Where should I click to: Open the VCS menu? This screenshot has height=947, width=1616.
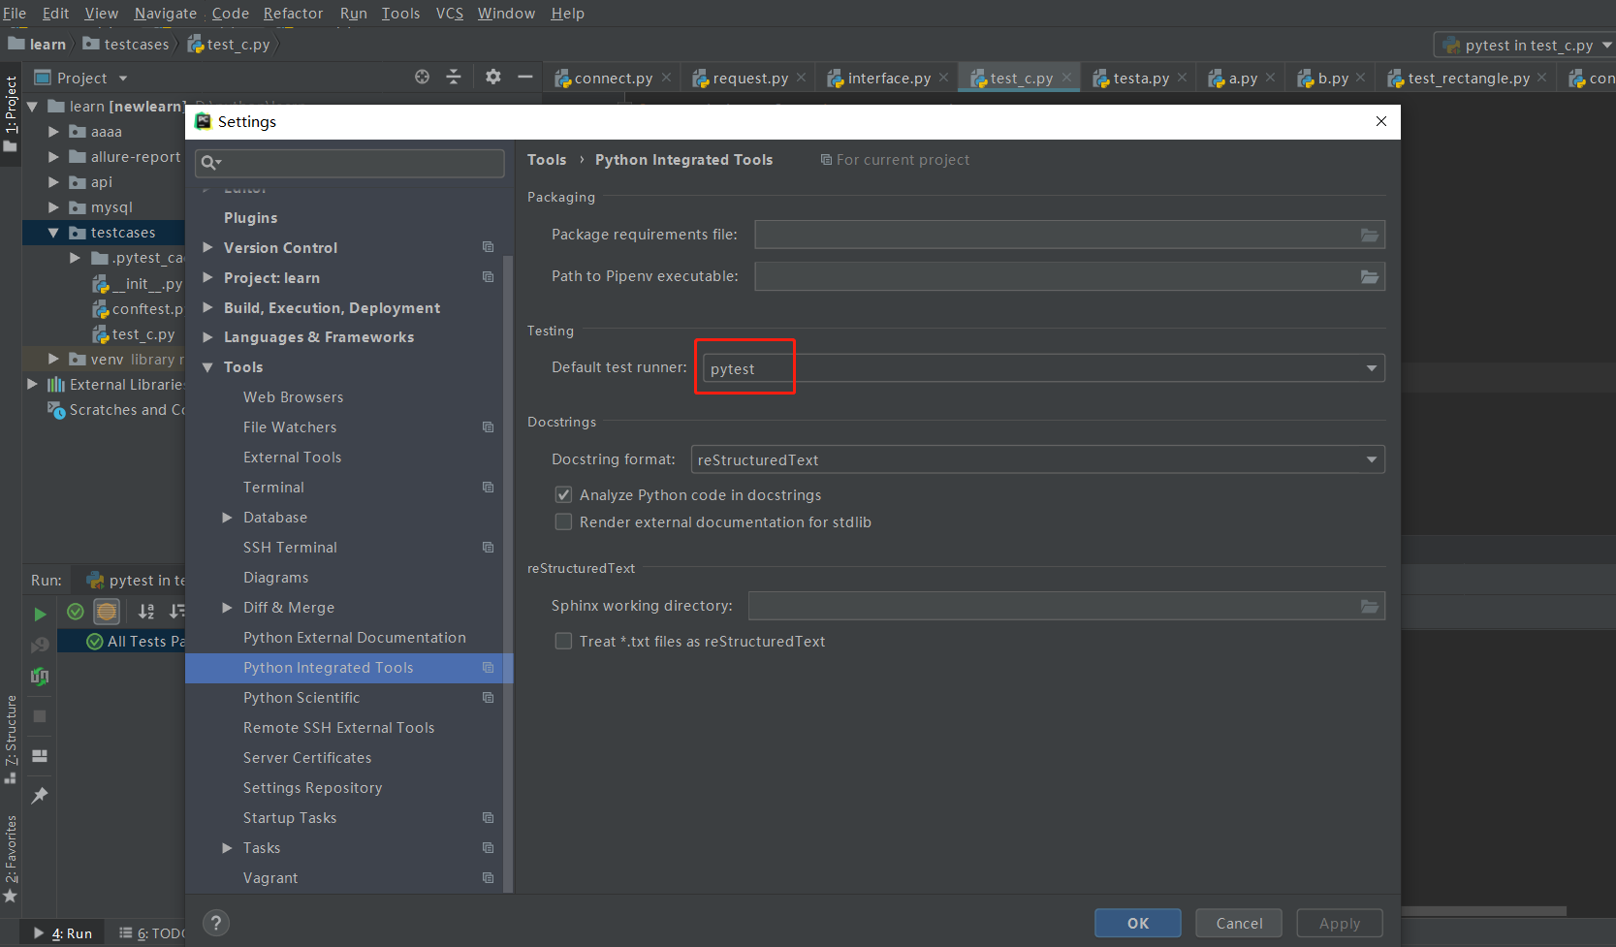tap(450, 14)
